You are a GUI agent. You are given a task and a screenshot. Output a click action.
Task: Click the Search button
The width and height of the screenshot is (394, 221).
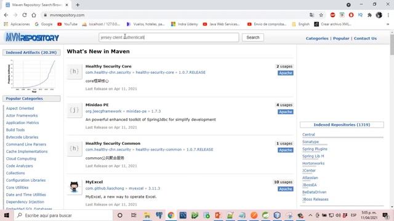click(253, 37)
